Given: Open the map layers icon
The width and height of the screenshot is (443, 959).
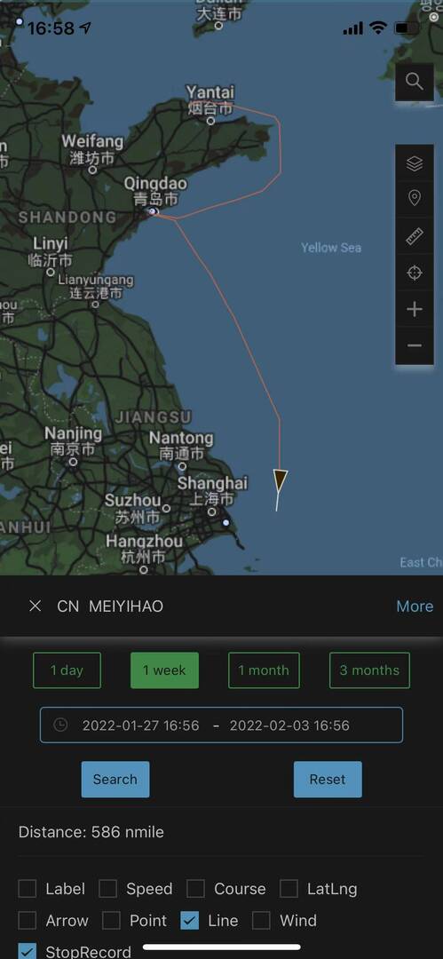Looking at the screenshot, I should coord(415,163).
